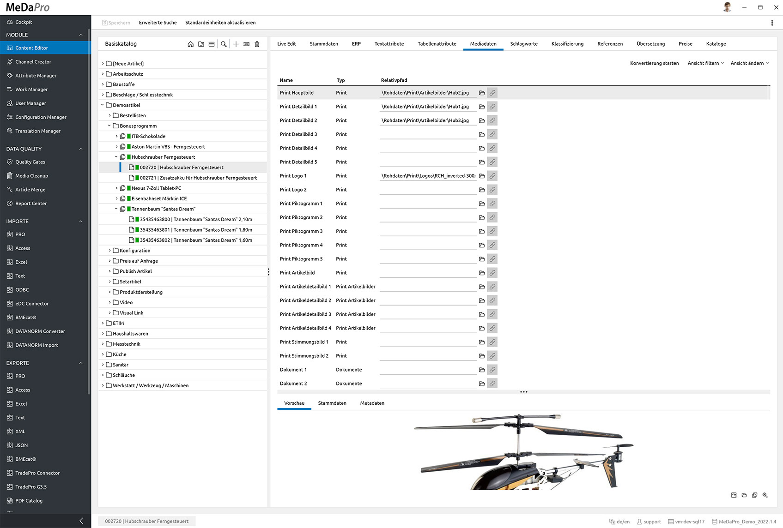Browse file for Print Stimmungsbild 1
The width and height of the screenshot is (783, 528).
tap(482, 342)
